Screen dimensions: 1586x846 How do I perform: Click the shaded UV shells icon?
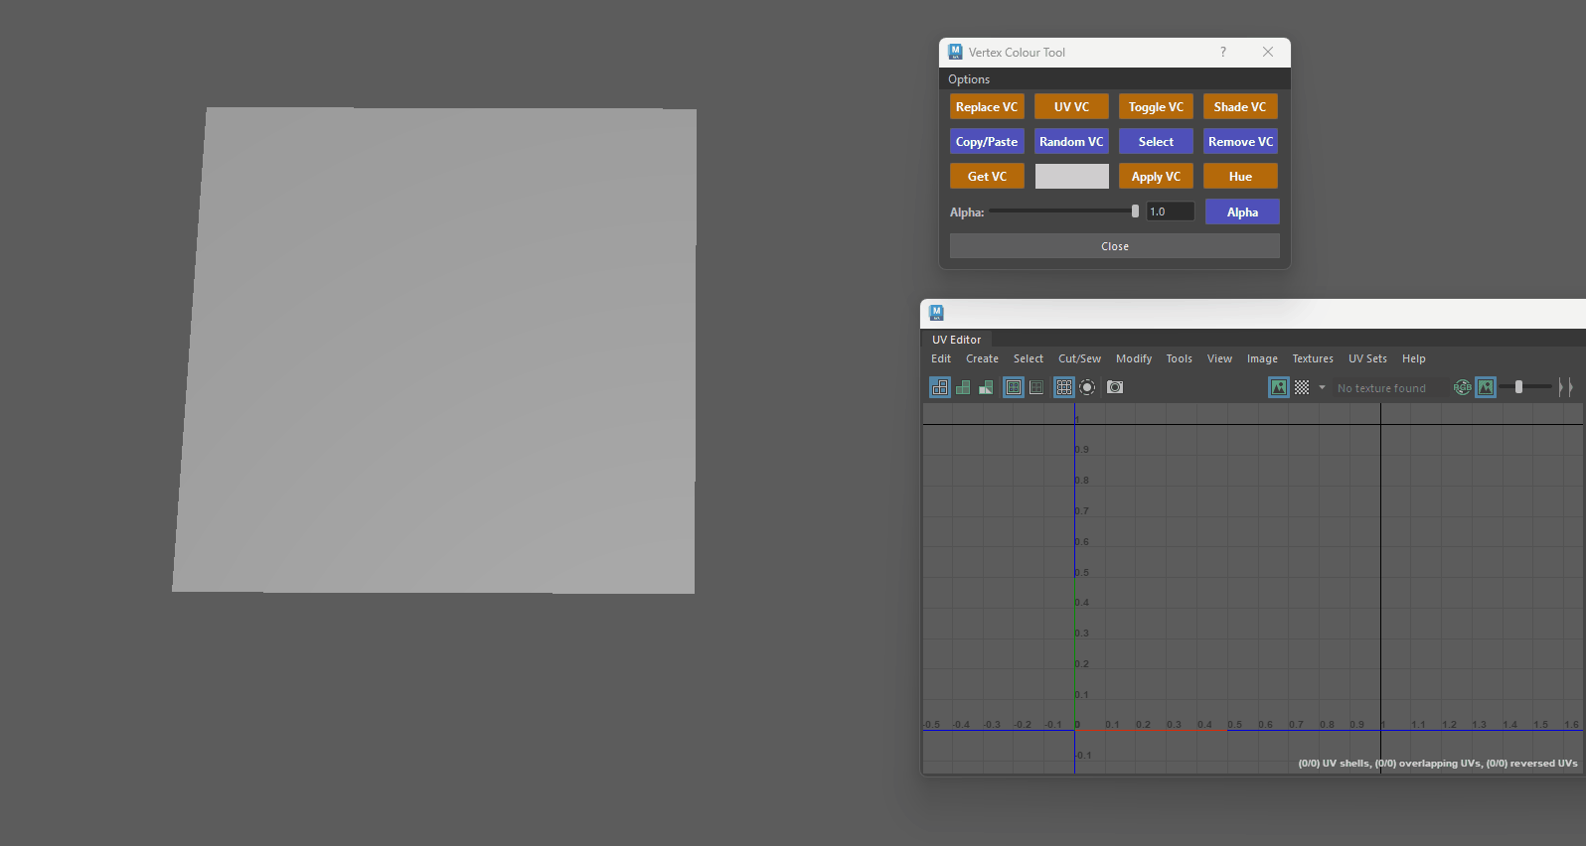click(x=963, y=387)
